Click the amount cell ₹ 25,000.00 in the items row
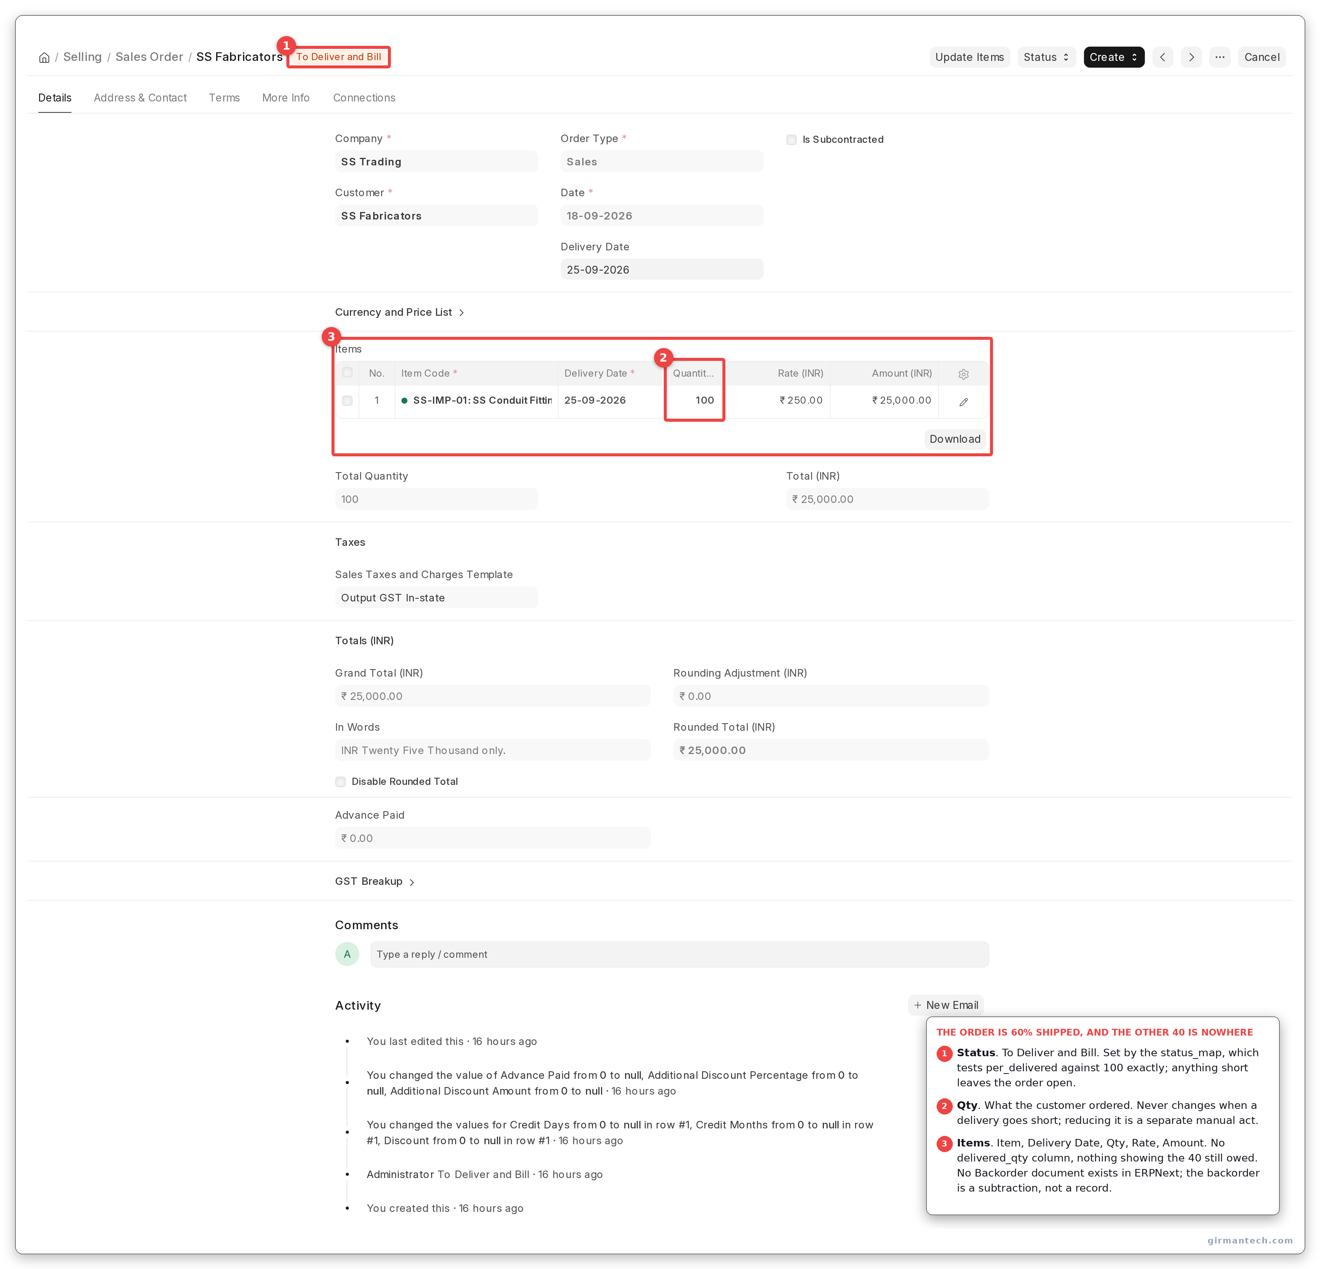Screen dimensions: 1320x1269 884,401
